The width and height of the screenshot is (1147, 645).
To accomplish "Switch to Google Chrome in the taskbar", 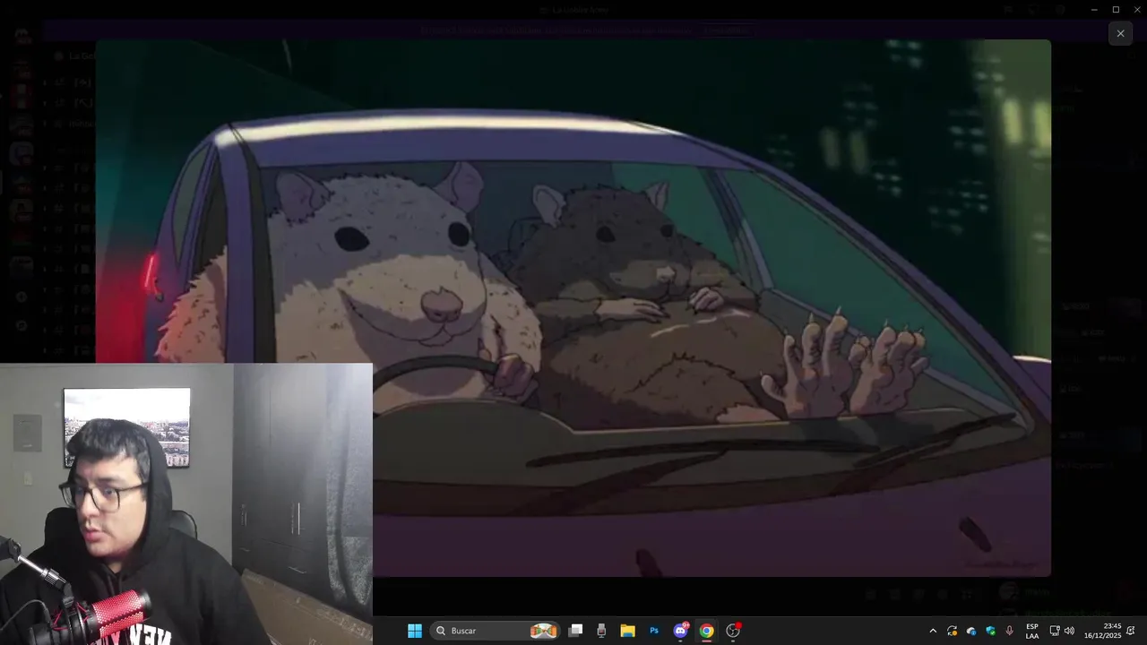I will coord(707,631).
